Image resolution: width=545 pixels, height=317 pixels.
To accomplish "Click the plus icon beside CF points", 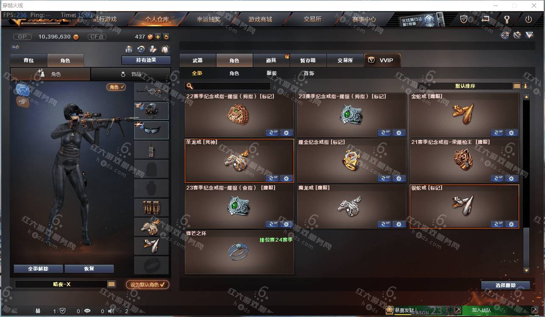I will coord(158,37).
